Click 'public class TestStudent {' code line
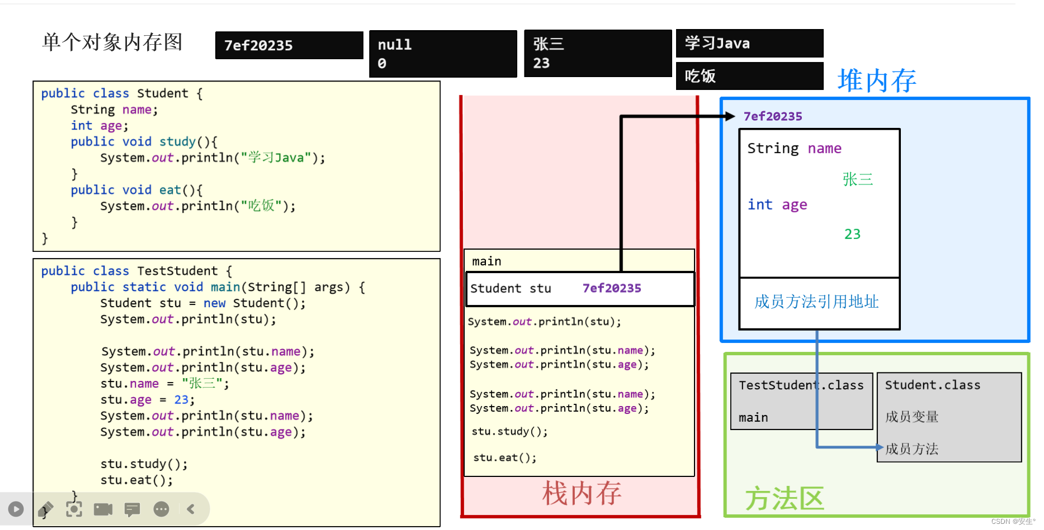The image size is (1044, 530). [136, 271]
